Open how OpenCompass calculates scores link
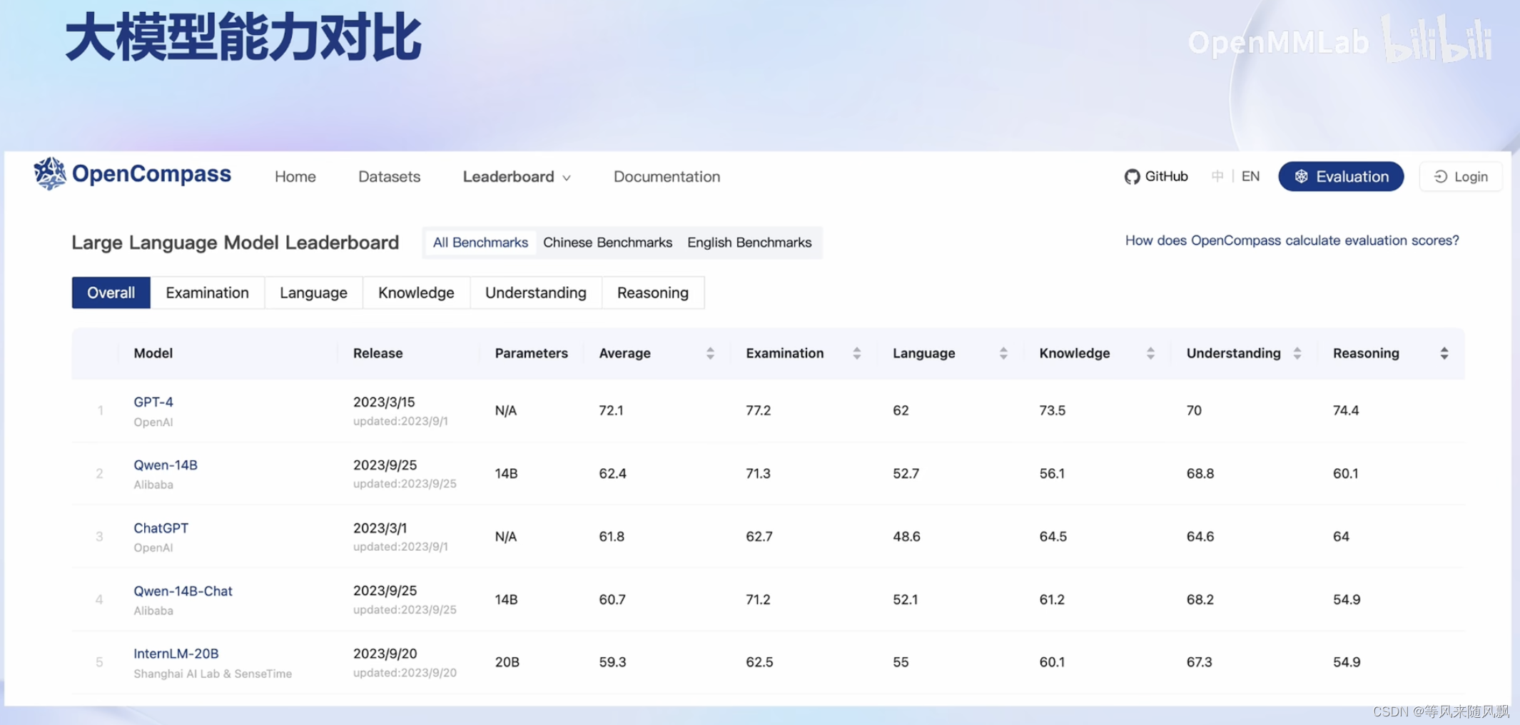Image resolution: width=1520 pixels, height=725 pixels. (1292, 240)
